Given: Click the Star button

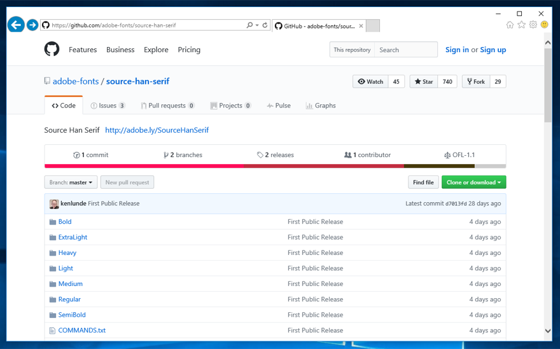Looking at the screenshot, I should click(424, 81).
